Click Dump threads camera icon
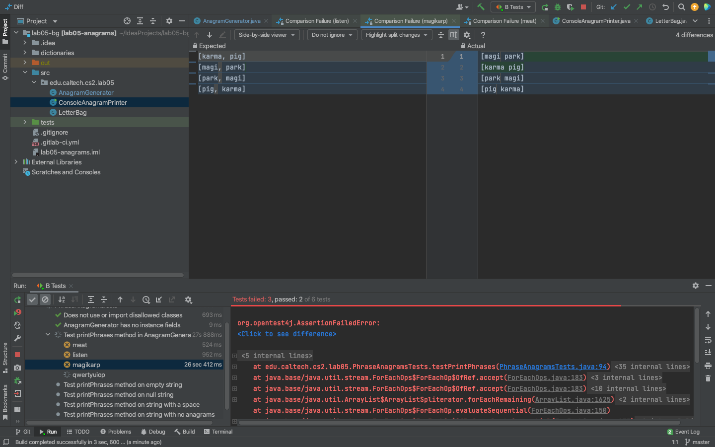 [x=17, y=368]
